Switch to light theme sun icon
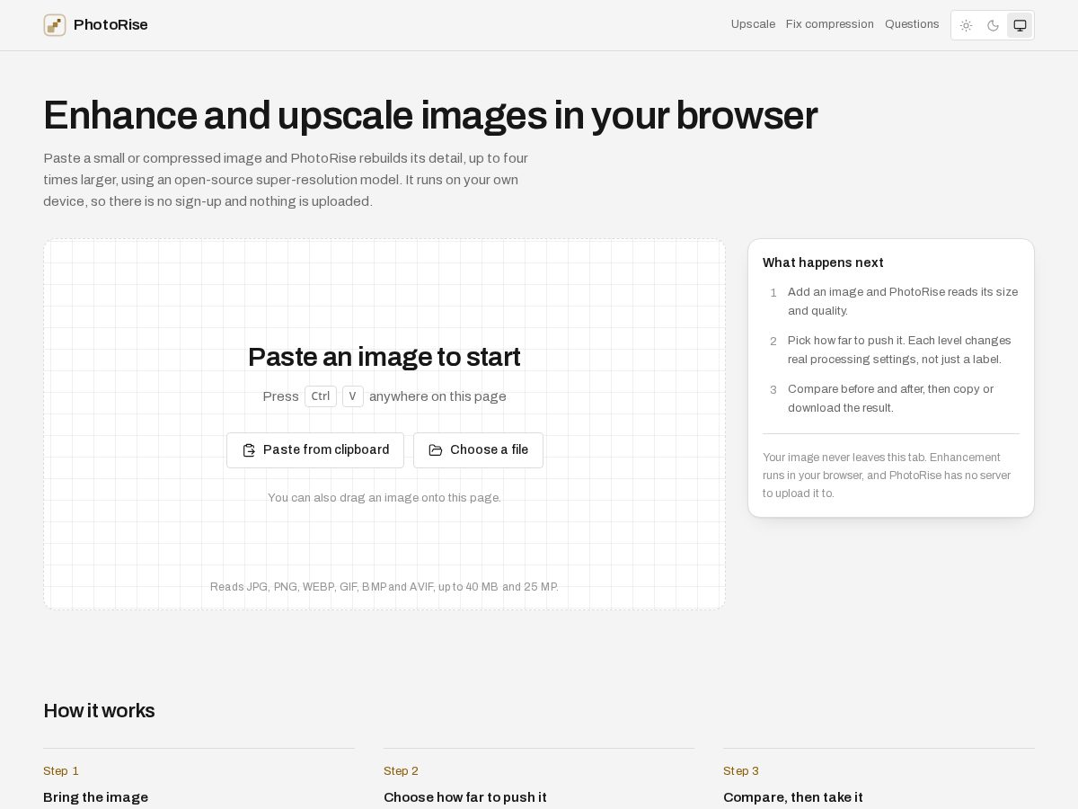Image resolution: width=1078 pixels, height=809 pixels. [966, 25]
